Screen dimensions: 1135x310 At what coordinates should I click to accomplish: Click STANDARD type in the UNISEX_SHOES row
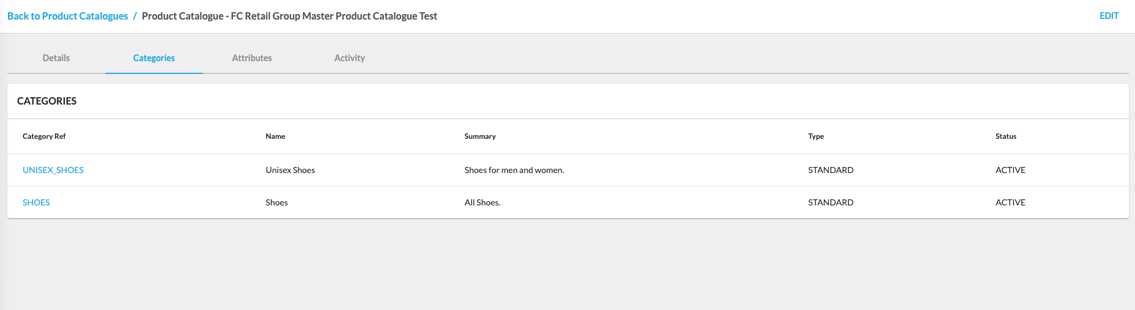click(830, 170)
